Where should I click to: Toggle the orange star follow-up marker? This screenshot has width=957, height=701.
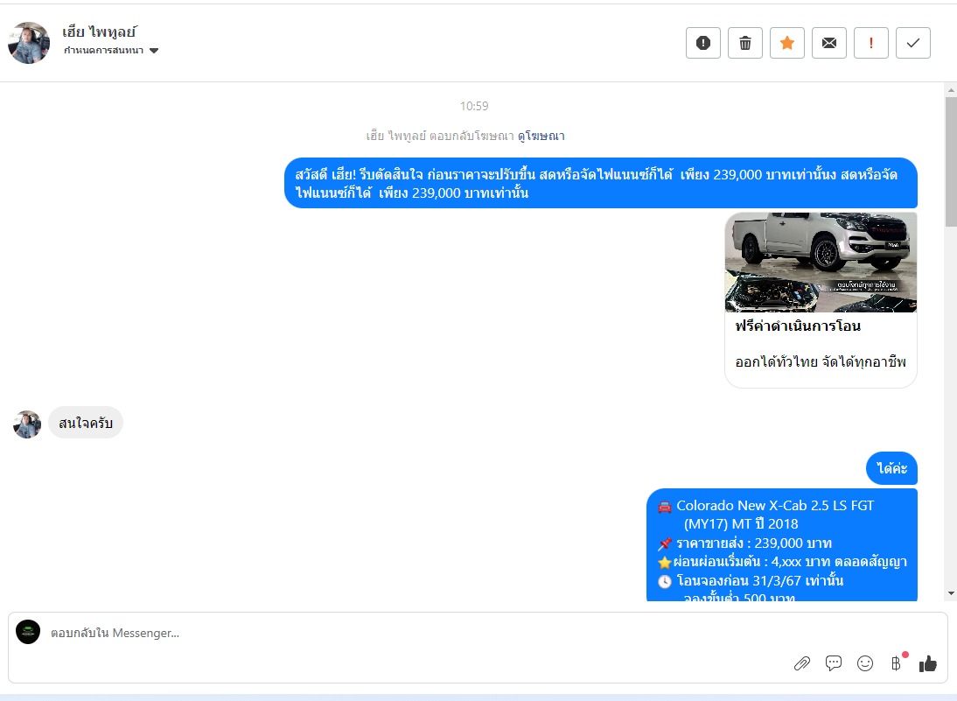787,43
